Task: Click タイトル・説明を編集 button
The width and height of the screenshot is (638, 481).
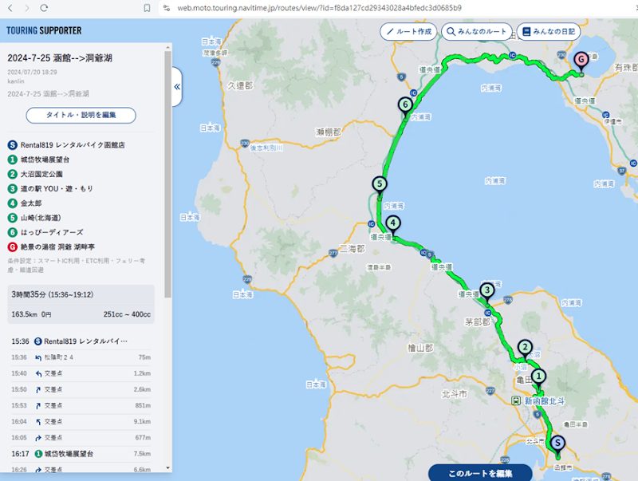Action: click(81, 116)
